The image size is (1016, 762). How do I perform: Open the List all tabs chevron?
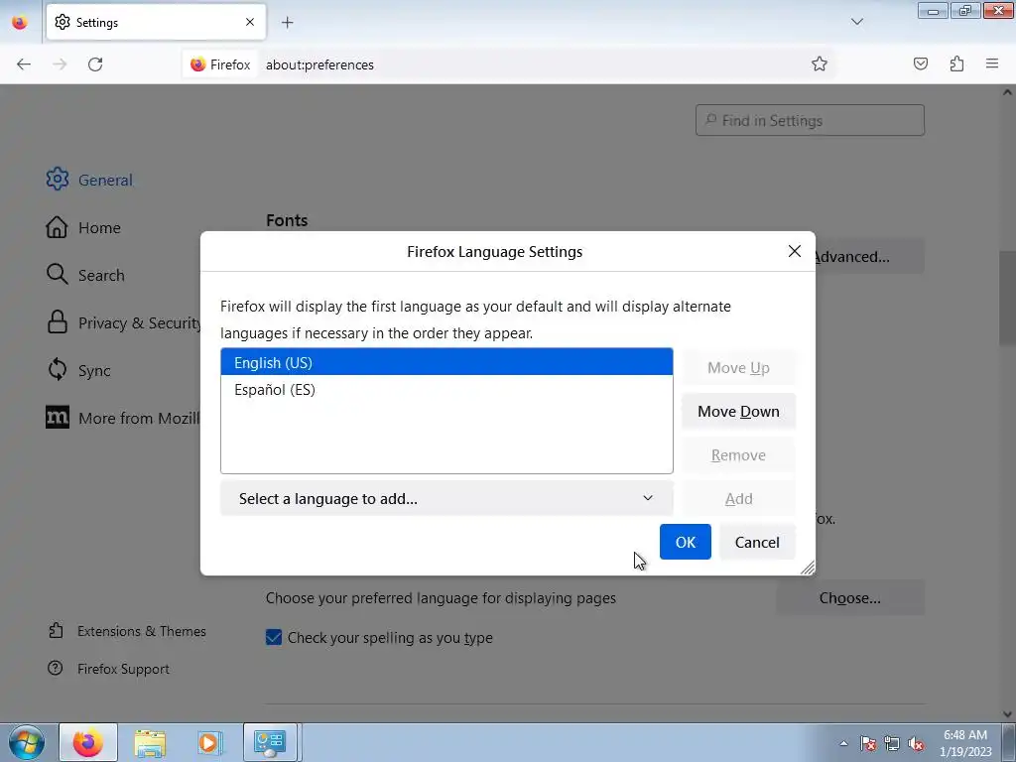(856, 22)
